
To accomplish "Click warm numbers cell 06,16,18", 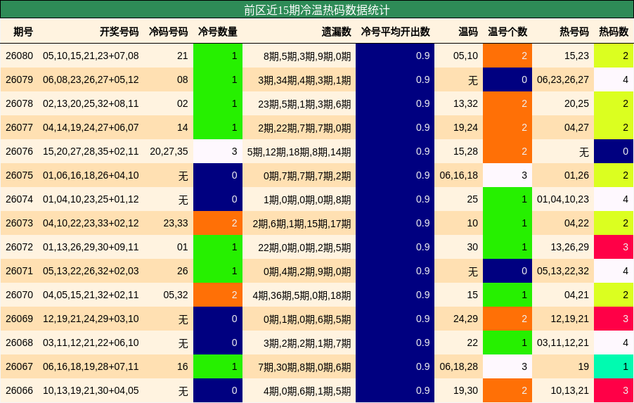I will pyautogui.click(x=459, y=175).
